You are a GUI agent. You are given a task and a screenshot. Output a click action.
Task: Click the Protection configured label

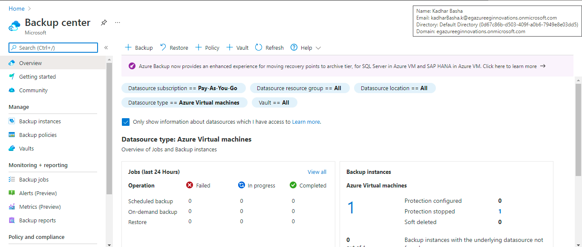point(433,201)
